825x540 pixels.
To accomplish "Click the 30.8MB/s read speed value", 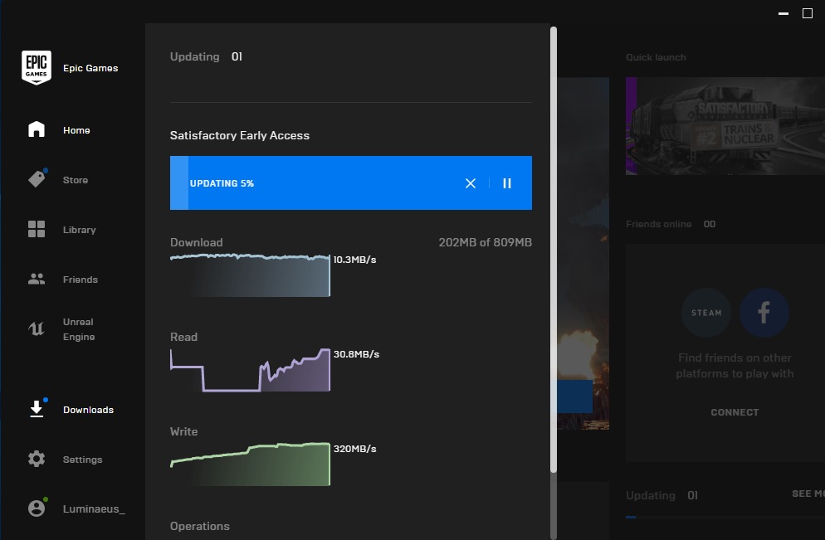I will pos(356,354).
